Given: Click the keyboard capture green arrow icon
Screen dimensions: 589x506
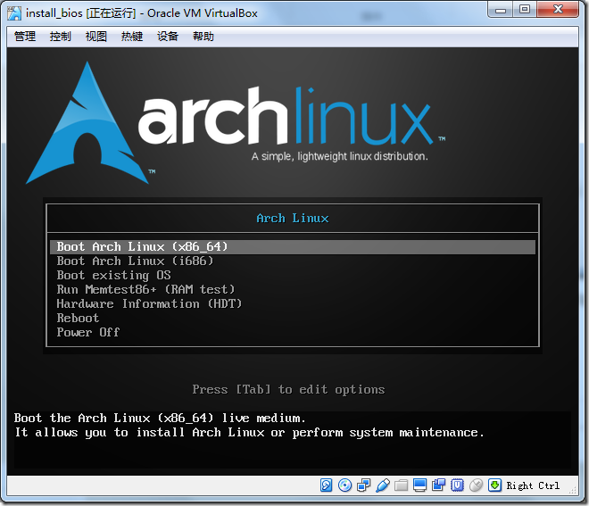Looking at the screenshot, I should pyautogui.click(x=494, y=485).
